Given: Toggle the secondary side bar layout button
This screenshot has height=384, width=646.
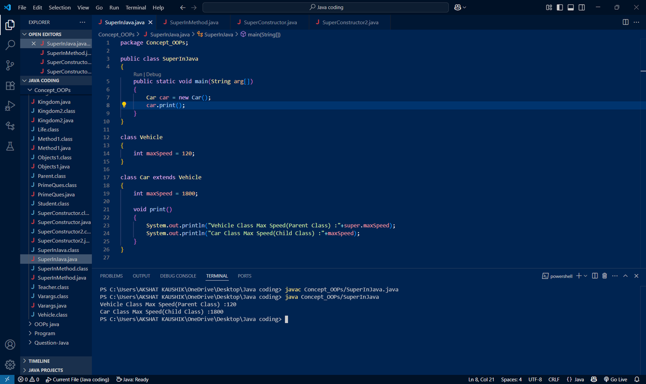Looking at the screenshot, I should [x=581, y=8].
